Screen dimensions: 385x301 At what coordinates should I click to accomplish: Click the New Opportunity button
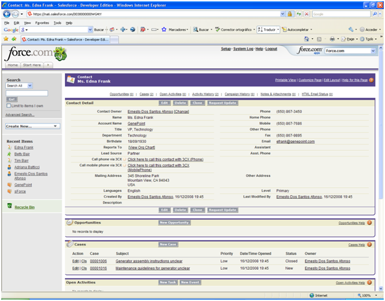175,222
